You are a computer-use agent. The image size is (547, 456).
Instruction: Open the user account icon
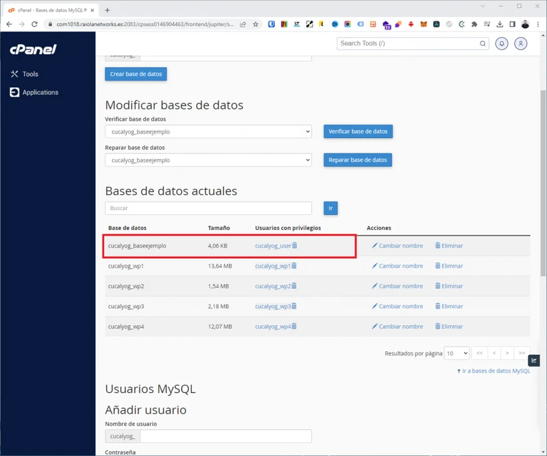point(521,43)
